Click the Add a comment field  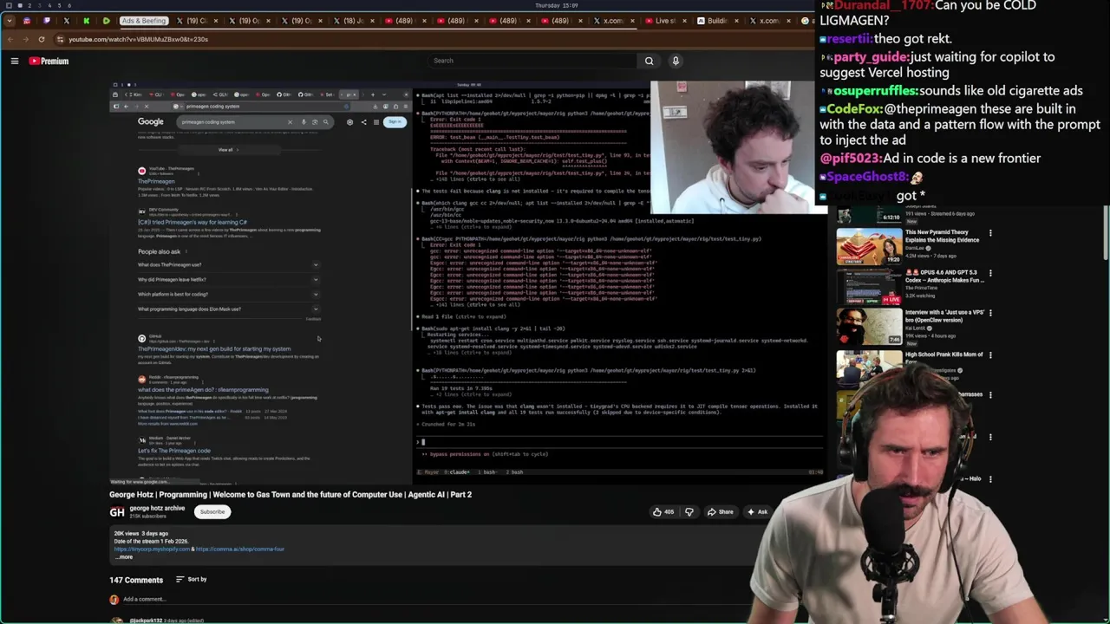click(x=144, y=599)
